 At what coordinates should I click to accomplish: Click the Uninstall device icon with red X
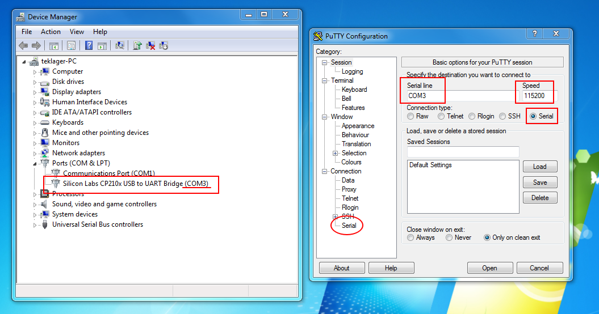150,46
